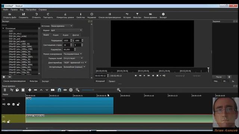This screenshot has height=134, width=239.
Task: Open the File menu
Action: pyautogui.click(x=6, y=10)
